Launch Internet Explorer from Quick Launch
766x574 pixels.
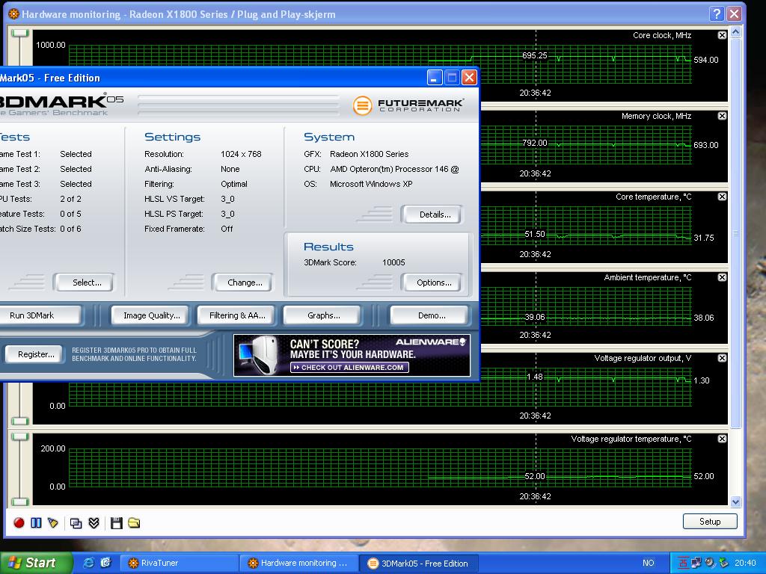point(88,563)
